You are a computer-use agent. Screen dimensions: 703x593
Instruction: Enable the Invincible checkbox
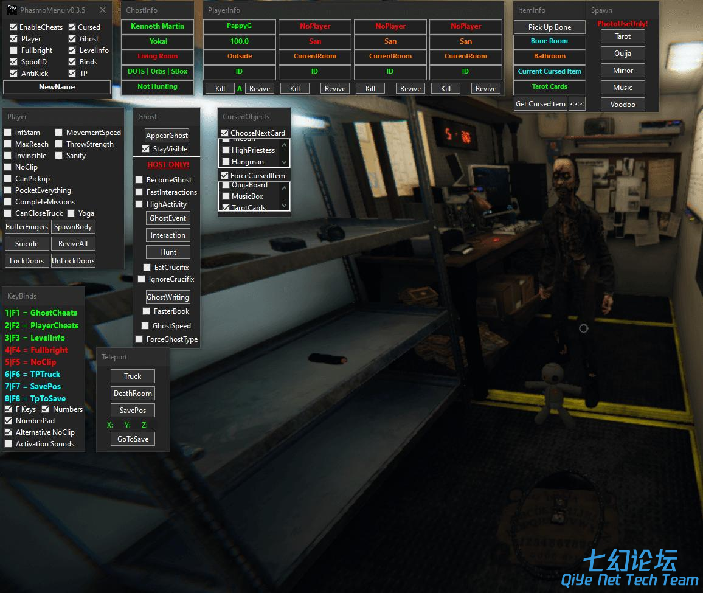click(x=8, y=156)
